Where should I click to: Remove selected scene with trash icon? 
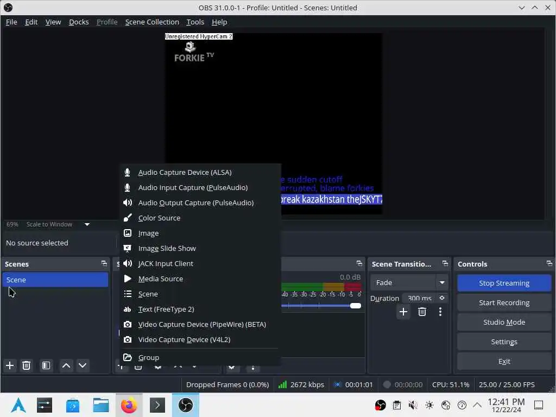point(26,365)
